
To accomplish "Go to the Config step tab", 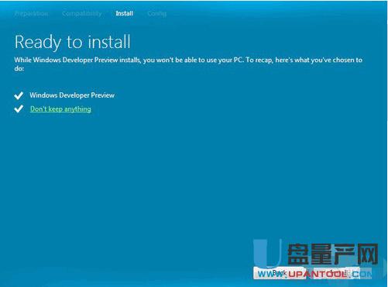I will coord(156,13).
